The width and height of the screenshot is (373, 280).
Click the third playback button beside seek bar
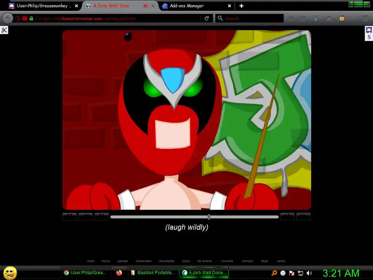click(102, 217)
